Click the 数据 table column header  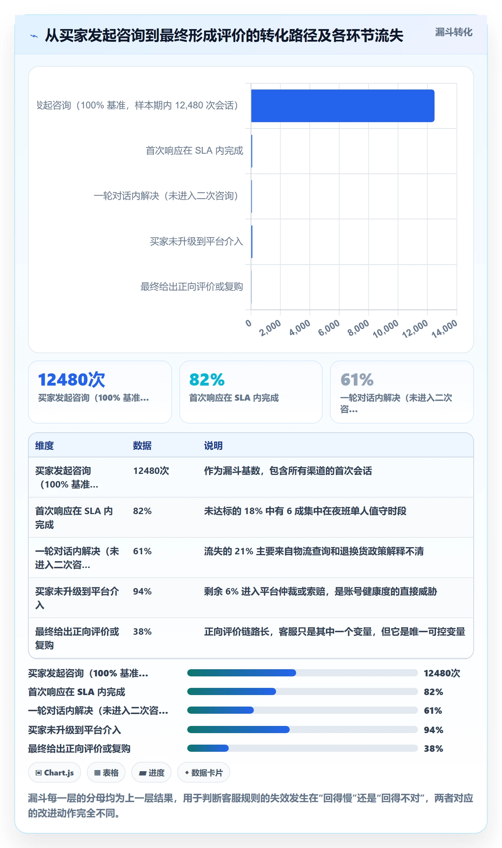tap(142, 446)
